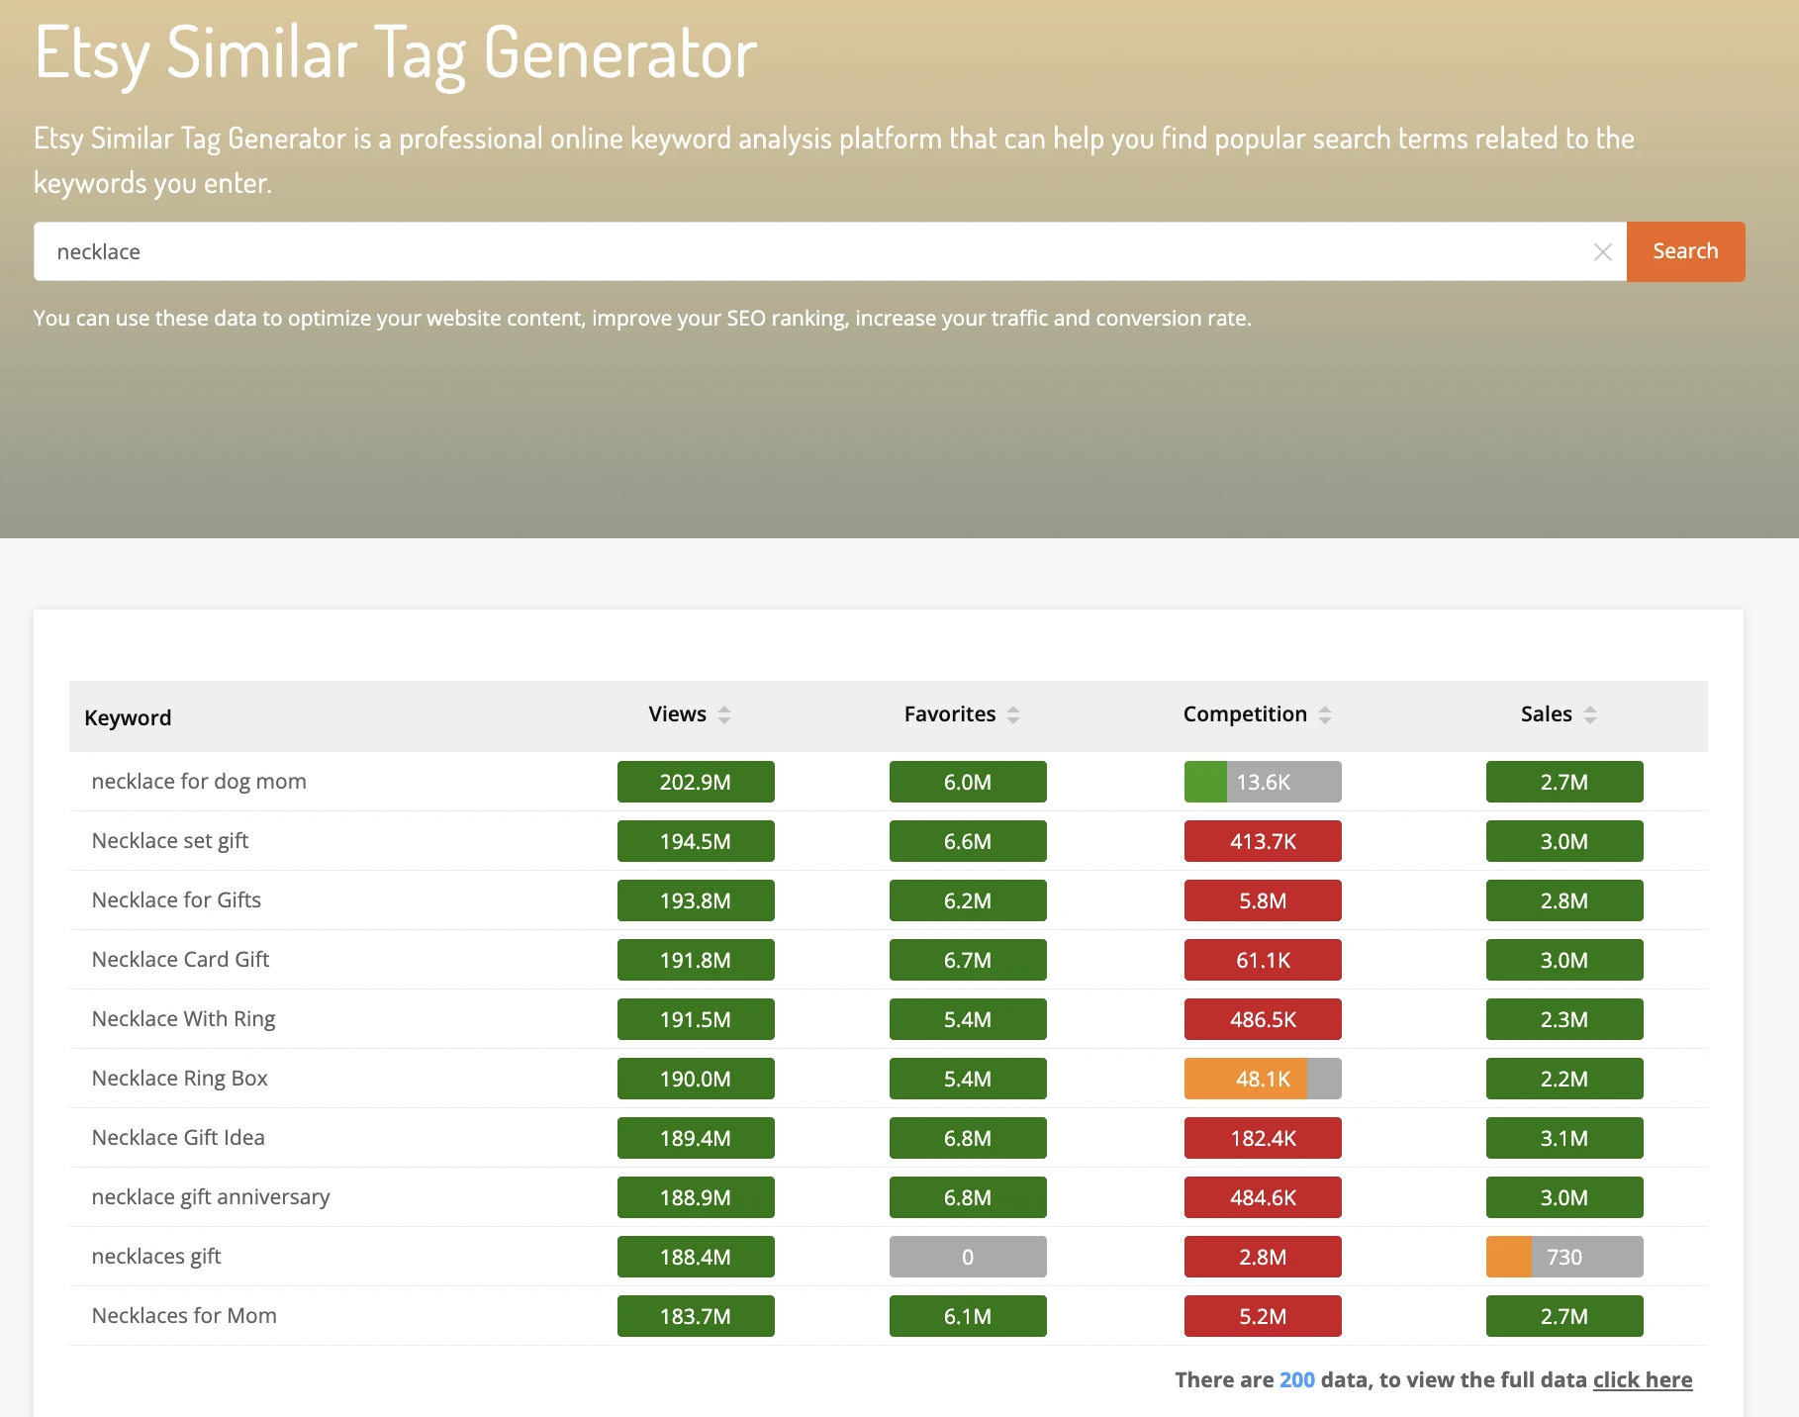Screen dimensions: 1799x1417
Task: Click the 'Necklace set gift' row
Action: 169,840
